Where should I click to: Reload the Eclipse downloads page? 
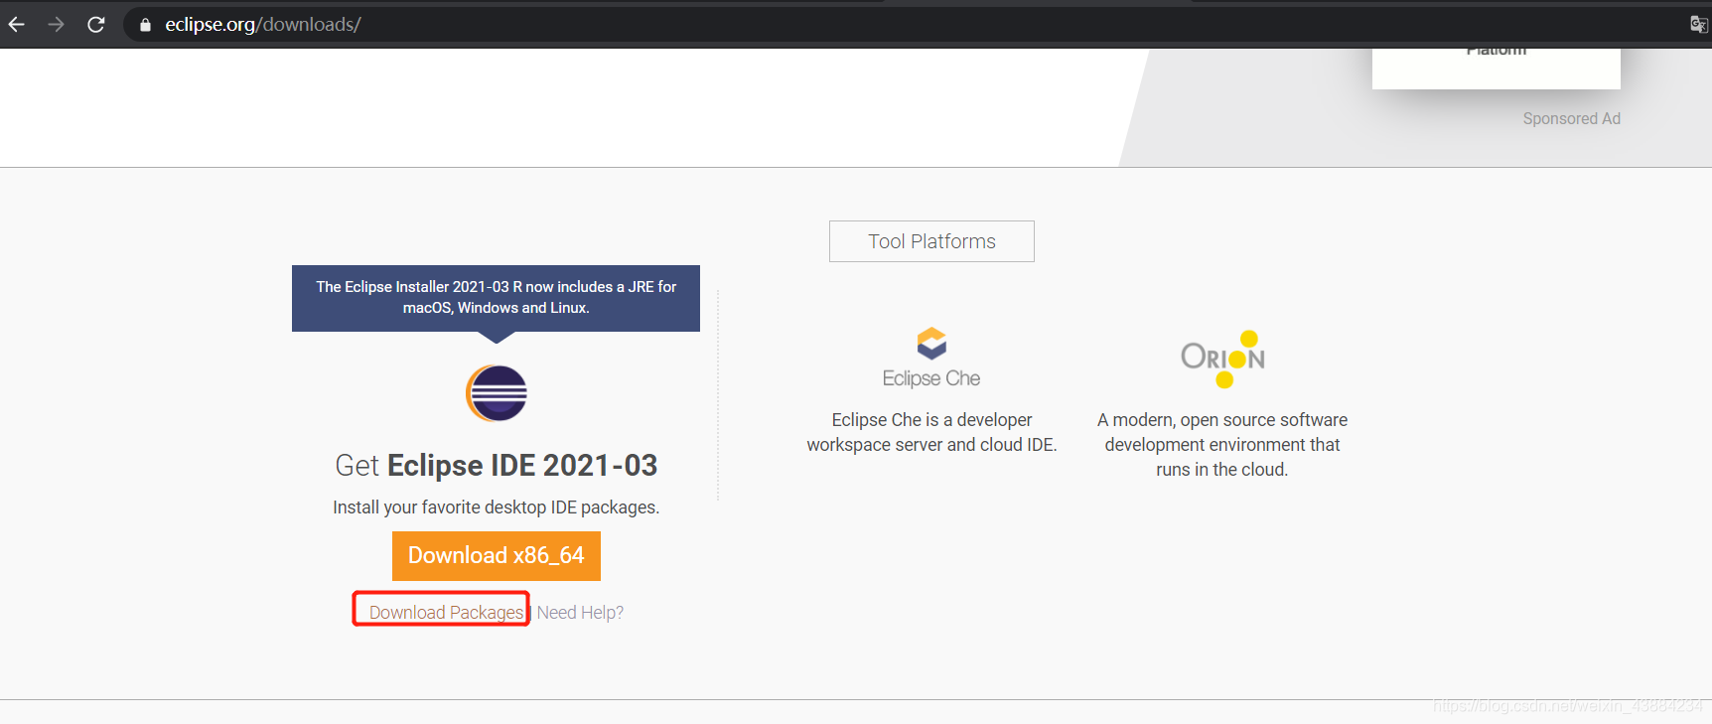96,24
